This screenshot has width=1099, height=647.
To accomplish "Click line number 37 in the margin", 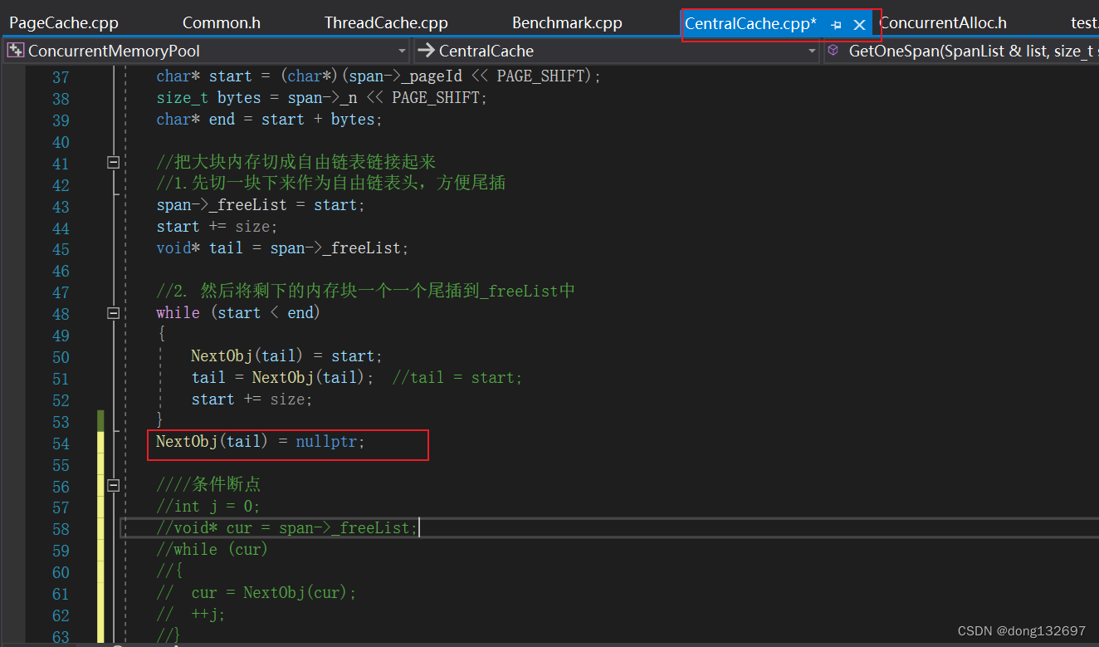I will [61, 77].
